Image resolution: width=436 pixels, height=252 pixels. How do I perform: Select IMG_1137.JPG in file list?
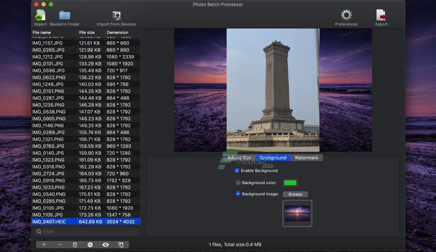pyautogui.click(x=86, y=43)
